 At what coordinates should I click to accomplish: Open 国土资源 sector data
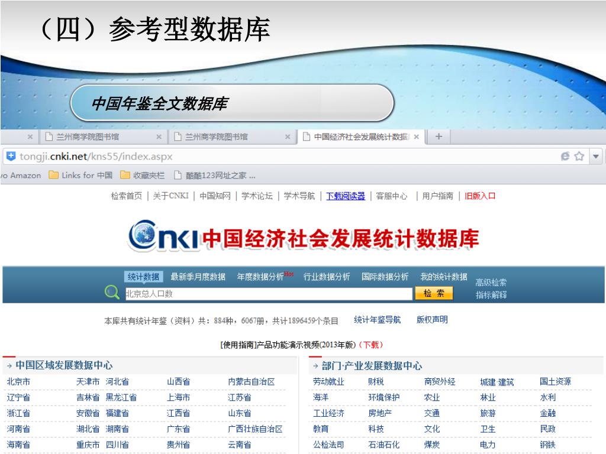click(x=555, y=382)
